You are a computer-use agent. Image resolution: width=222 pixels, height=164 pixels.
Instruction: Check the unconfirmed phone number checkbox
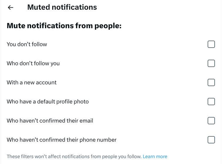211,140
